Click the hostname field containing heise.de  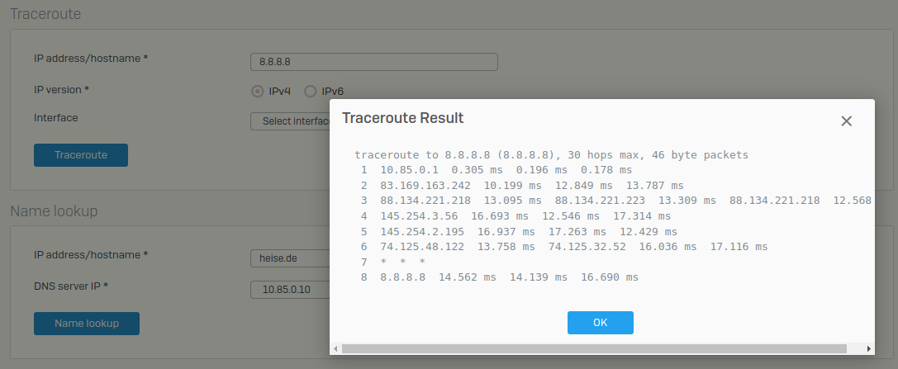290,258
